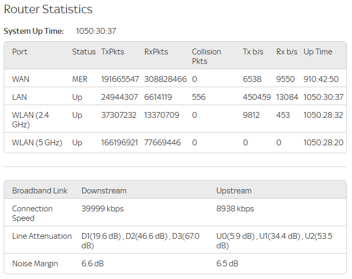Click the Up Time column header
This screenshot has width=352, height=279.
pyautogui.click(x=318, y=52)
